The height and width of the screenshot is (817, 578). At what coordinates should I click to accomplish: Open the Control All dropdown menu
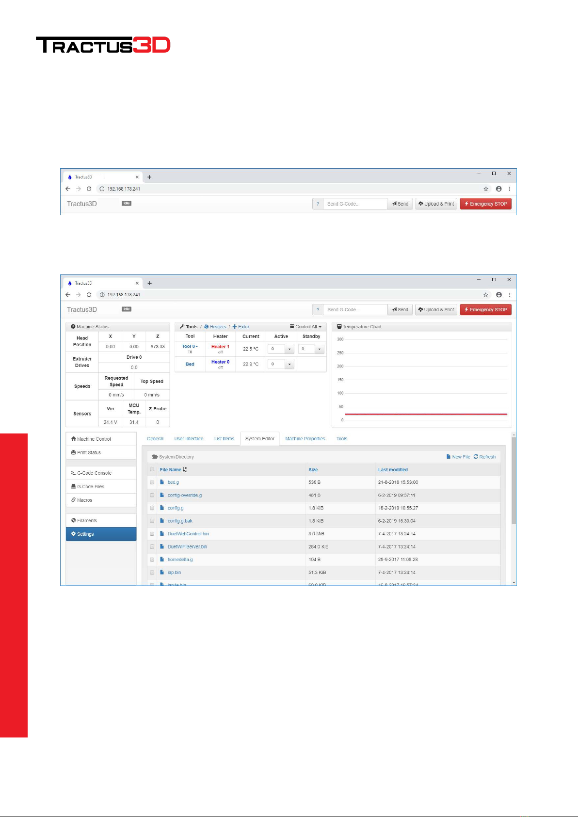coord(305,326)
